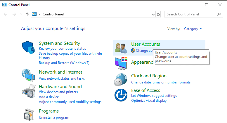Open the recent locations dropdown arrow
The image size is (227, 123).
[21, 14]
